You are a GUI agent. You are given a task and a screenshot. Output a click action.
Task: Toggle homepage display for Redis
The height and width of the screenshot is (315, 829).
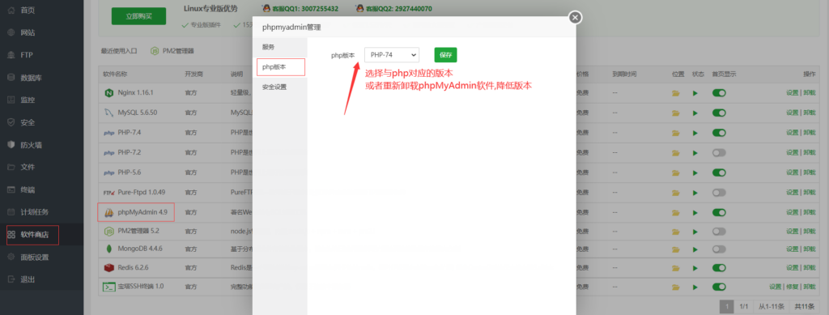click(719, 267)
